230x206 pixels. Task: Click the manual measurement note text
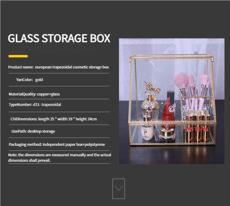(x=59, y=157)
